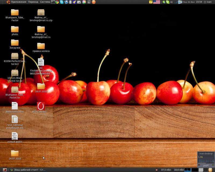Switch to the second workspace in the pager

[201, 170]
